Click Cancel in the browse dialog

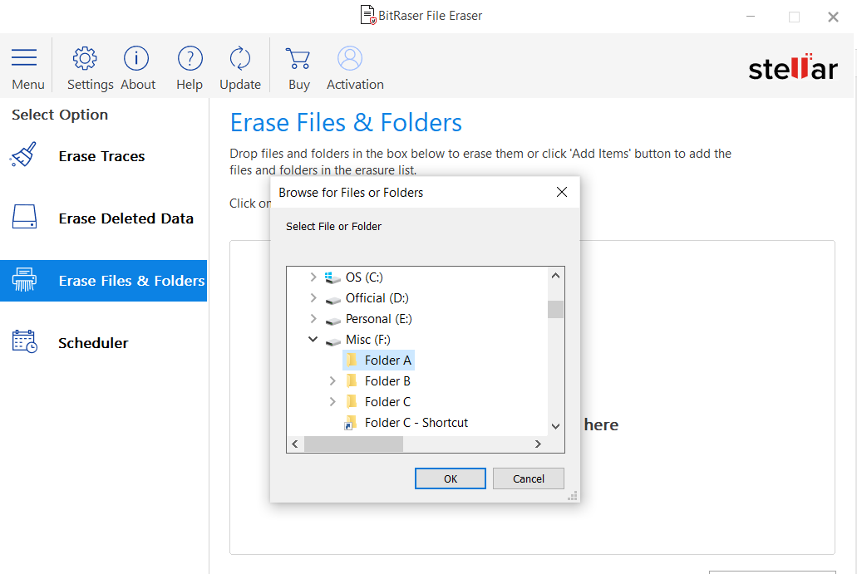529,478
